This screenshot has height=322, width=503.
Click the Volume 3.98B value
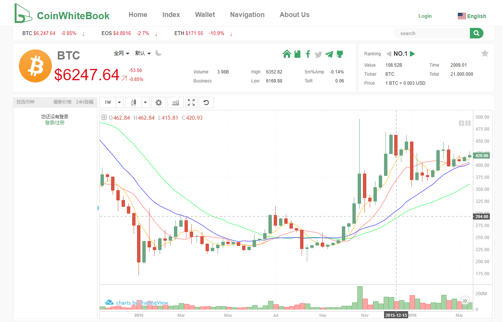223,72
